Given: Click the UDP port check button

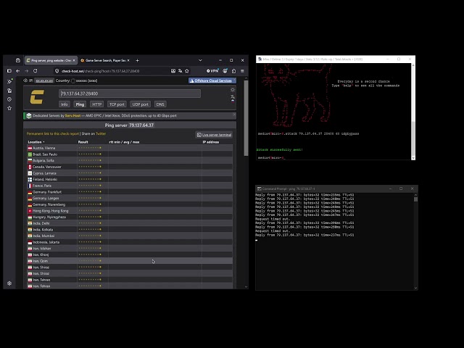Looking at the screenshot, I should click(x=140, y=104).
